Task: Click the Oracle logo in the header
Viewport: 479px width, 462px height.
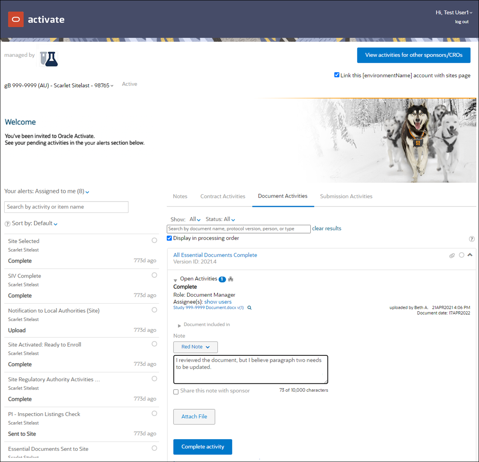Action: [x=16, y=19]
